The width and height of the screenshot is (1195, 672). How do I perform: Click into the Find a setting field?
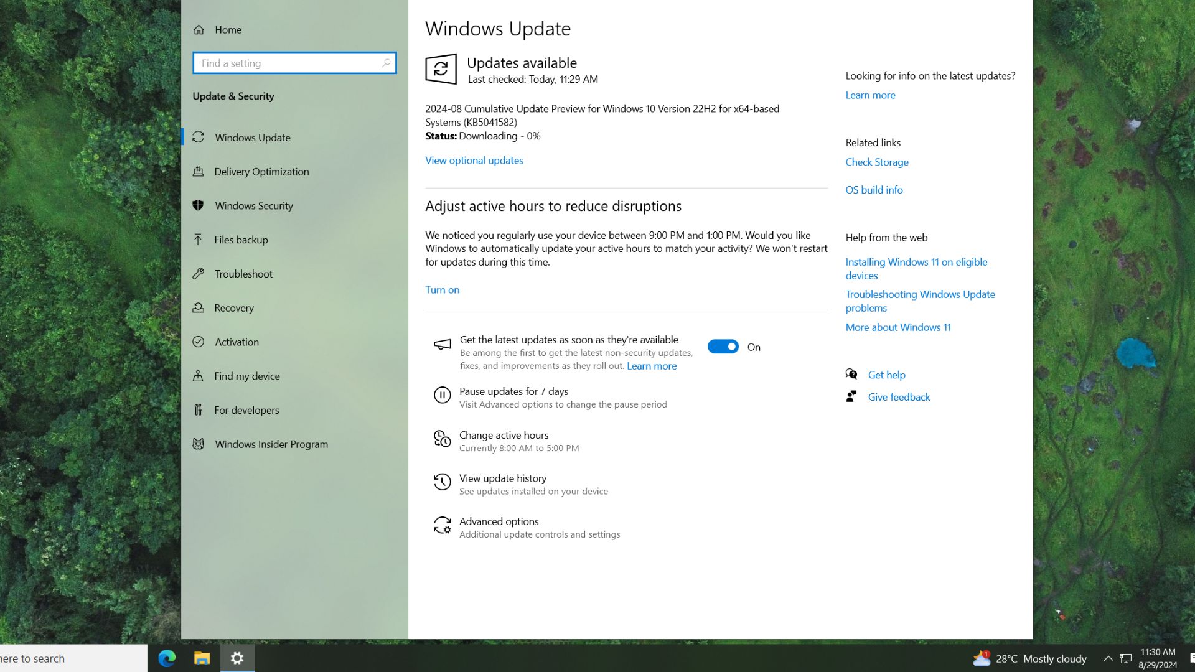[x=294, y=63]
